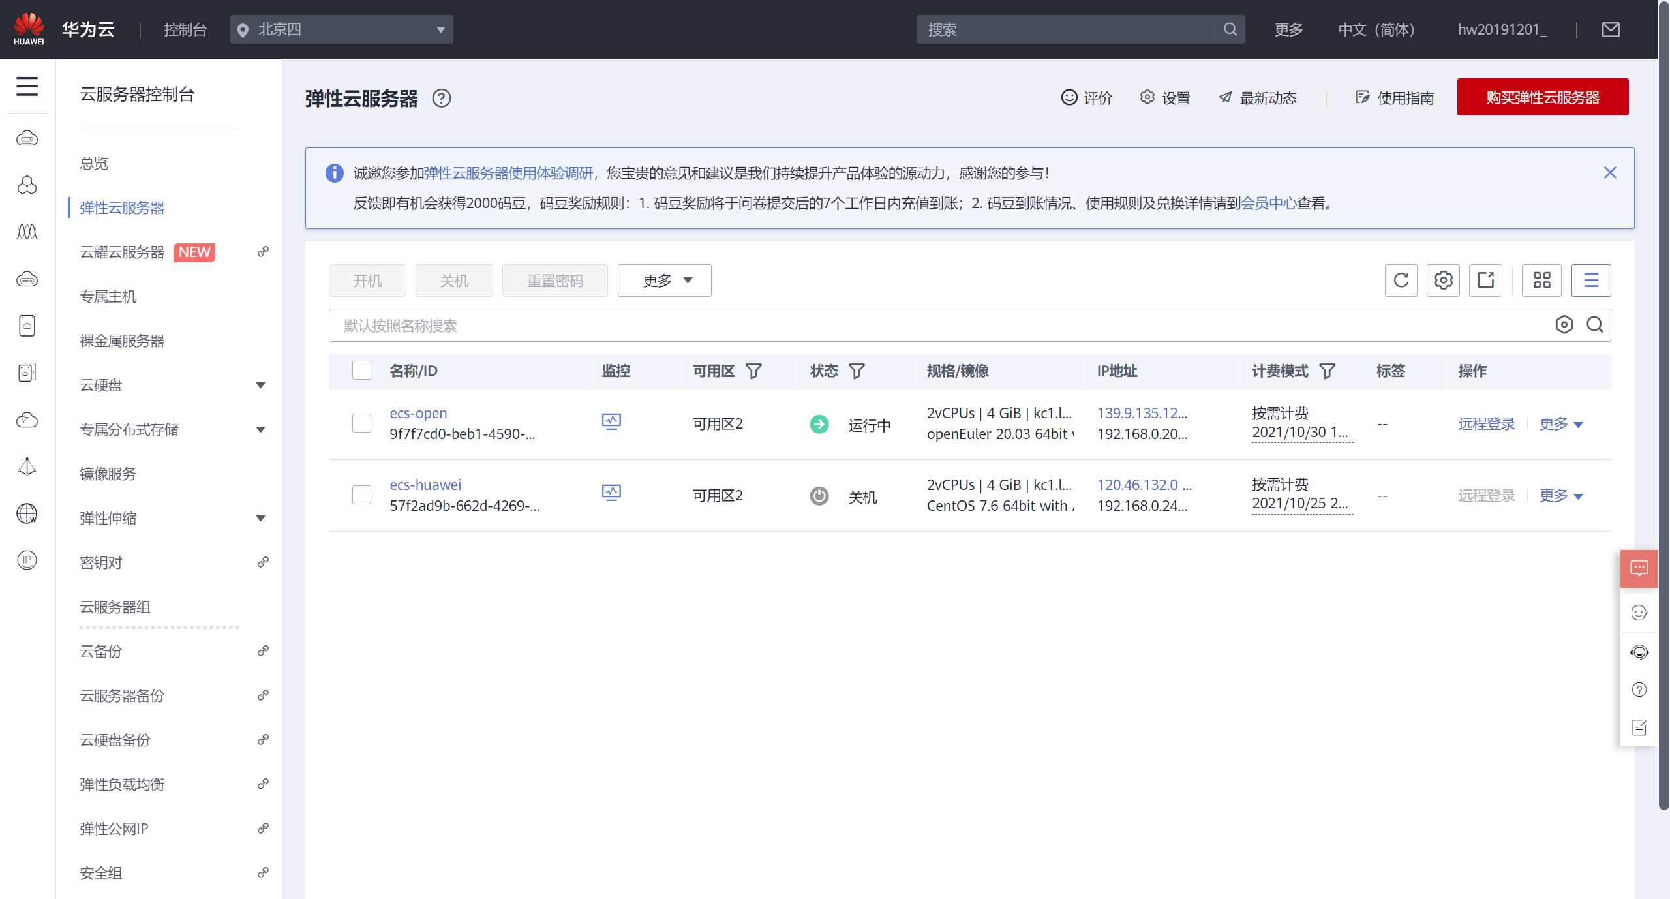Open the 会员中心 link
Screen dimensions: 1670x899
(1268, 203)
